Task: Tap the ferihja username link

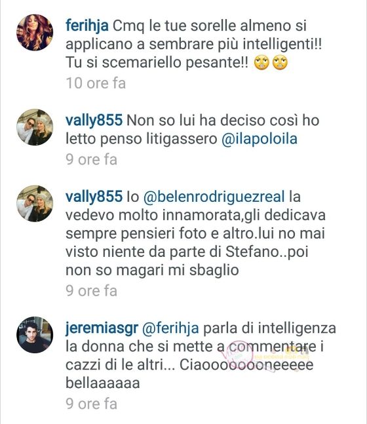Action: [x=87, y=26]
